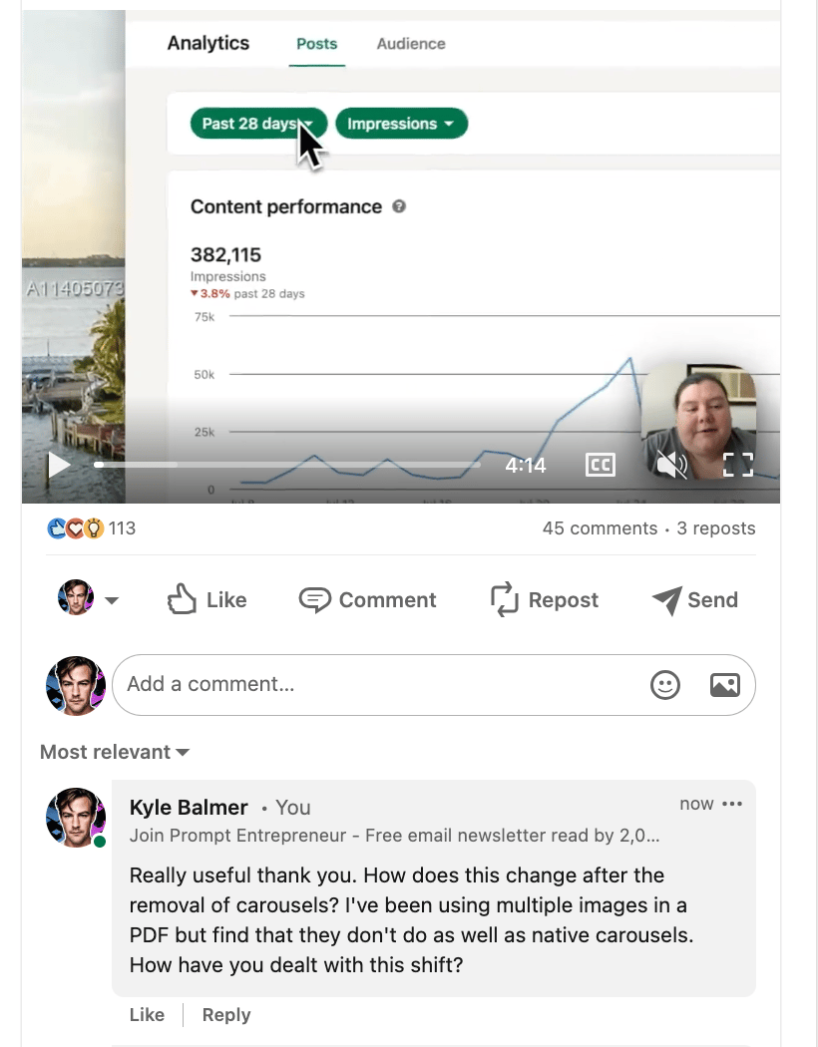Open the 45 comments link

[x=600, y=528]
